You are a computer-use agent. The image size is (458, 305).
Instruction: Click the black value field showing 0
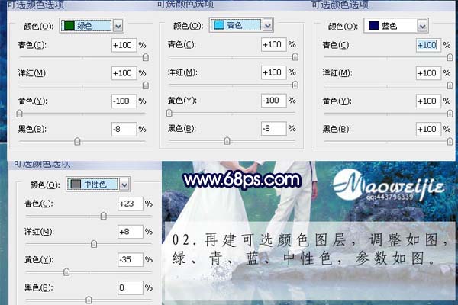[130, 287]
